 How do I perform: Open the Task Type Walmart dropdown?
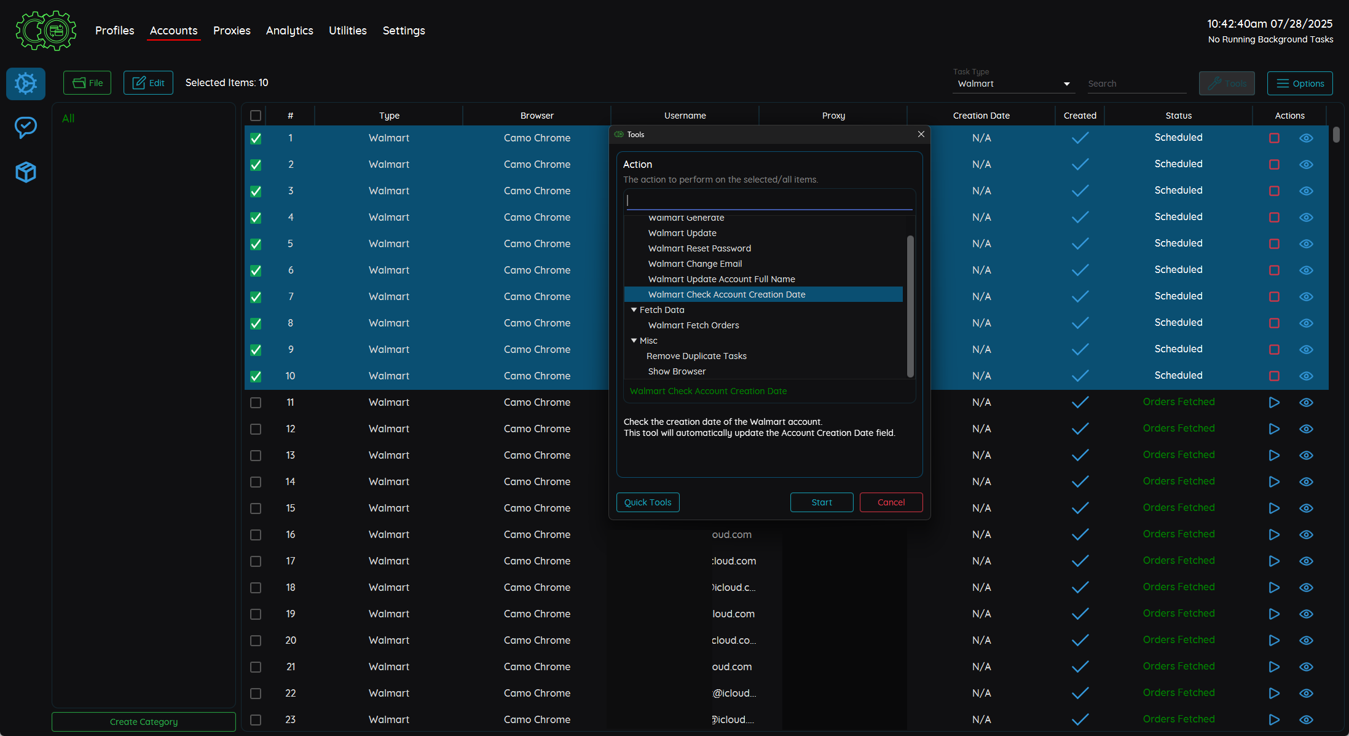(x=1013, y=84)
